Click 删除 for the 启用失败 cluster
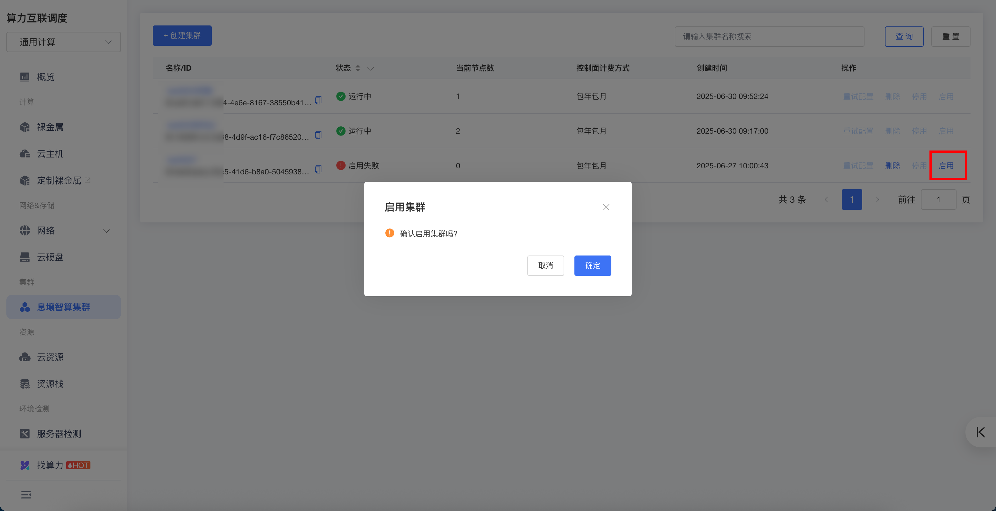The image size is (996, 511). tap(893, 165)
